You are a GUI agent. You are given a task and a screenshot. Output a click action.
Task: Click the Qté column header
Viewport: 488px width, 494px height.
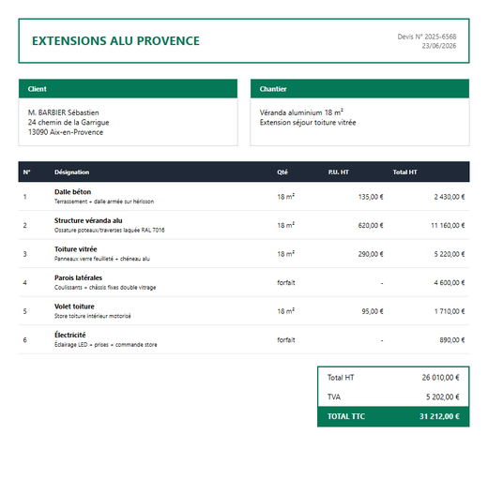click(x=282, y=172)
